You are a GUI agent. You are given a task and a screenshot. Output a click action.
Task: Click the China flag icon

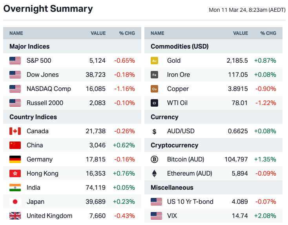[15, 145]
